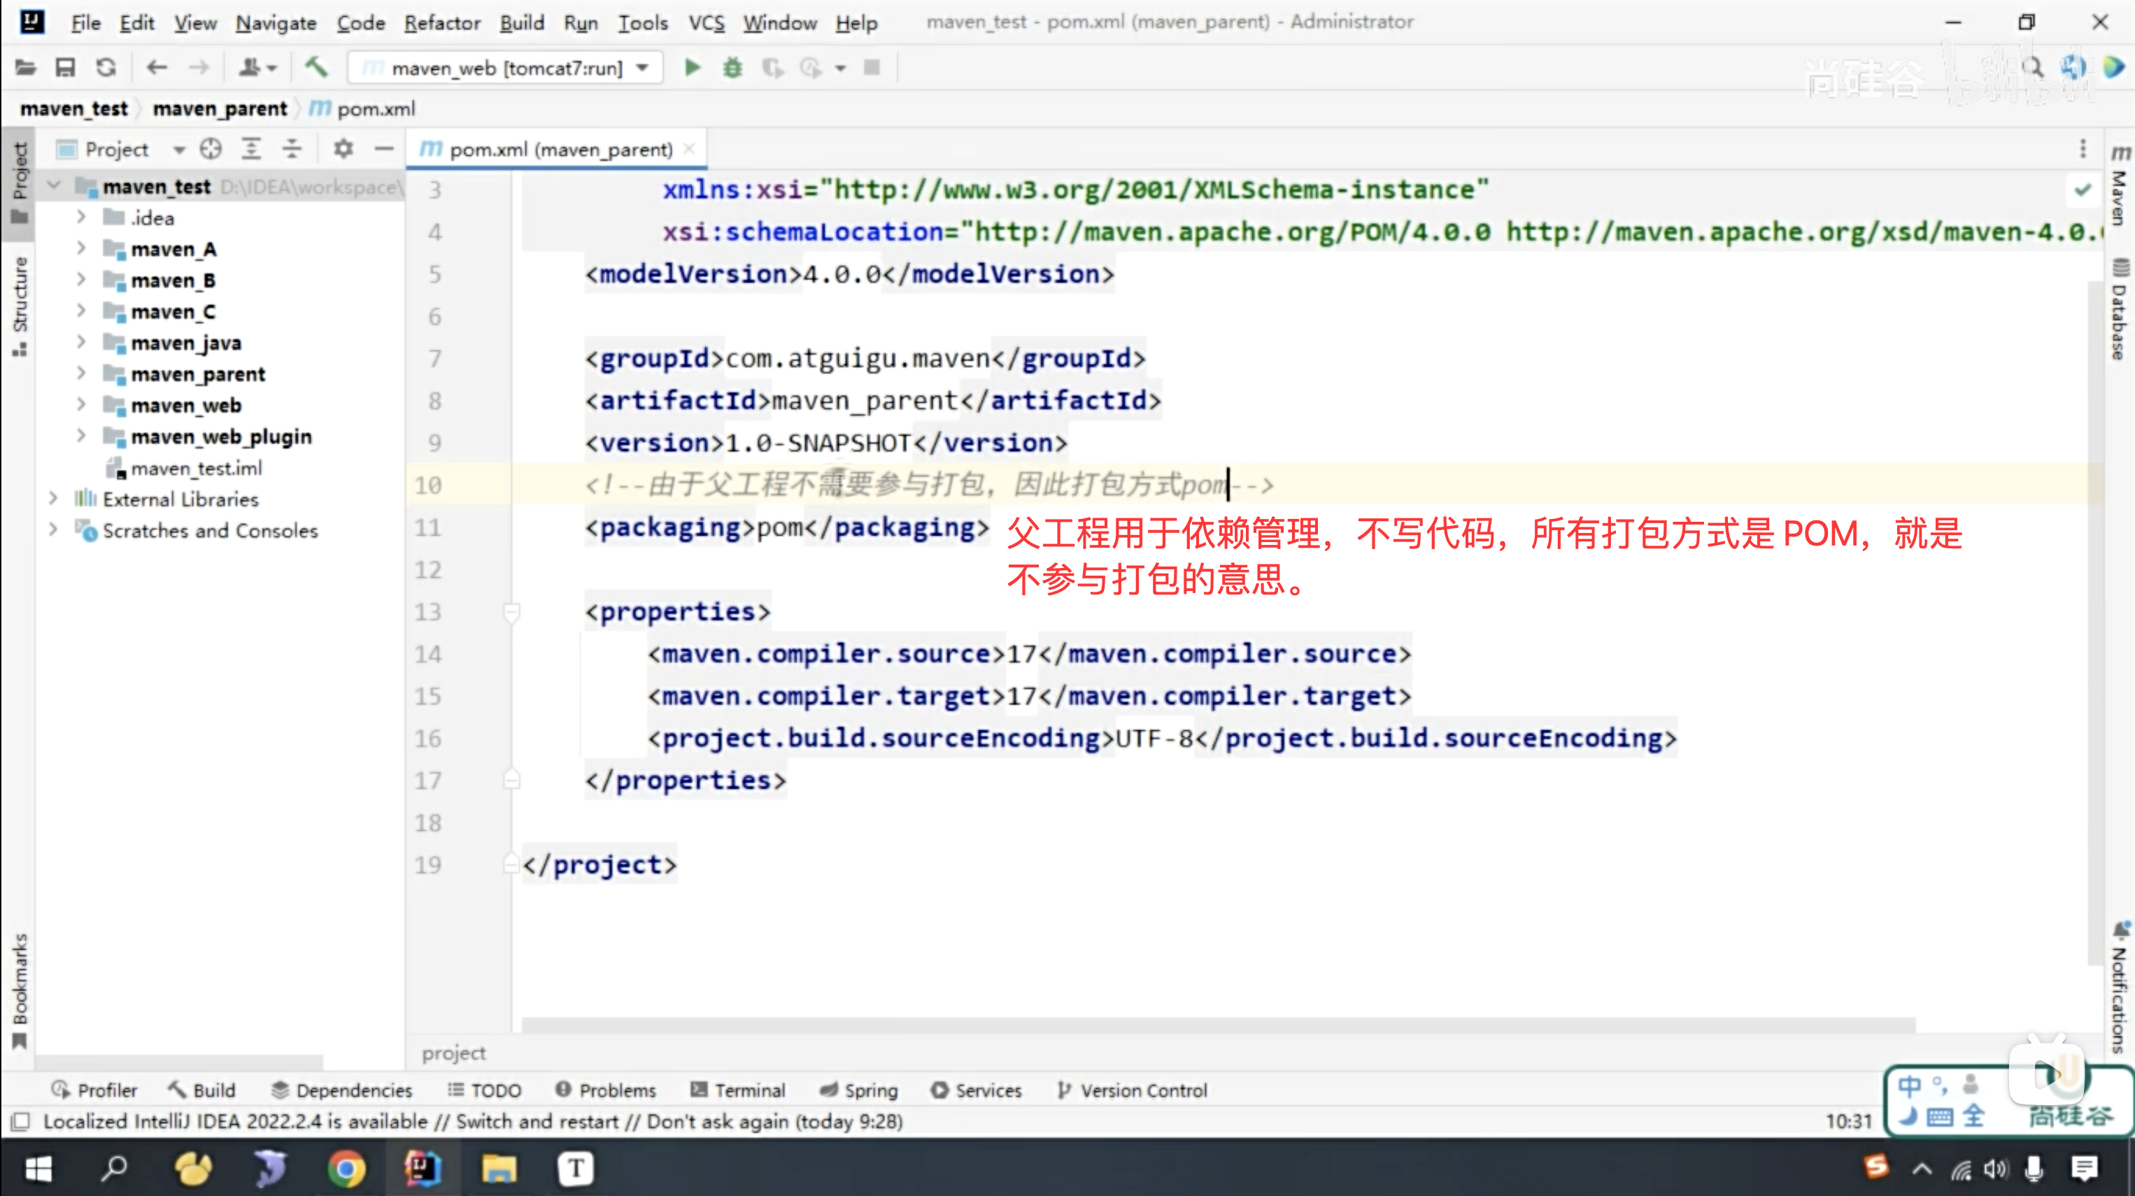Click the Build project hammer icon
The width and height of the screenshot is (2135, 1196).
click(315, 67)
